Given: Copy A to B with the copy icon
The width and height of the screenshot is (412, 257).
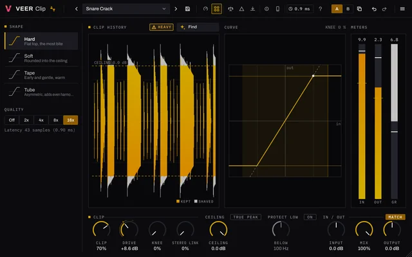Looking at the screenshot, I should coord(359,9).
